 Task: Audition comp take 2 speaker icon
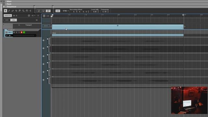tap(44, 48)
